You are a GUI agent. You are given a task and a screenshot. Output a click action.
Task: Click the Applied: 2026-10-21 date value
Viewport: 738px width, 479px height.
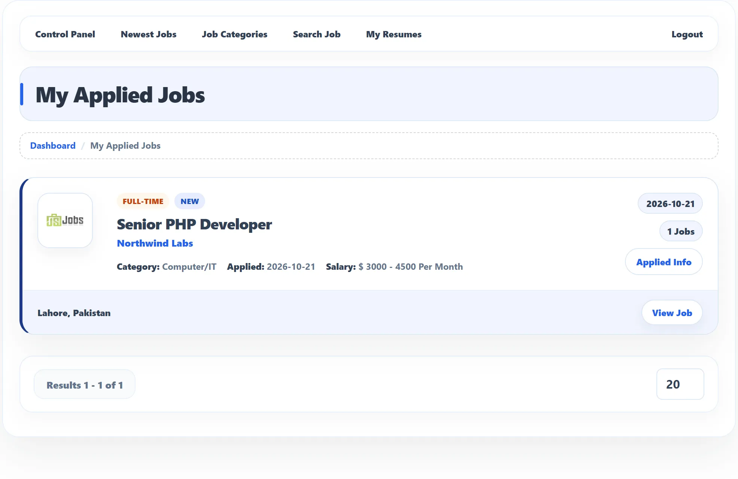[x=291, y=267]
